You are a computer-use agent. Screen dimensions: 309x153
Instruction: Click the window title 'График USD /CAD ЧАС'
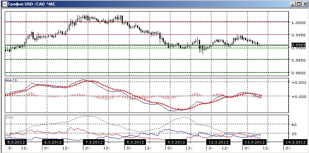tap(31, 4)
